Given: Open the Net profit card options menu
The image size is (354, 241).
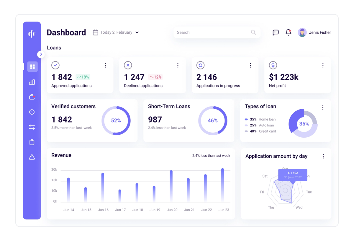Looking at the screenshot, I should pos(323,66).
